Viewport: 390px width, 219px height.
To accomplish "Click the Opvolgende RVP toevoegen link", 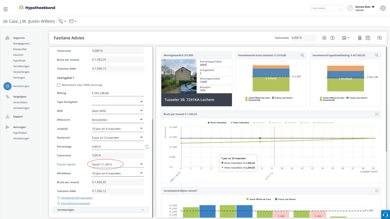I will pos(77,198).
